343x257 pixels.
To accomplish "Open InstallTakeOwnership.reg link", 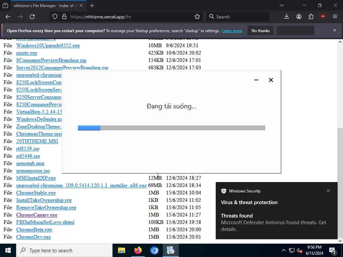I will click(44, 200).
